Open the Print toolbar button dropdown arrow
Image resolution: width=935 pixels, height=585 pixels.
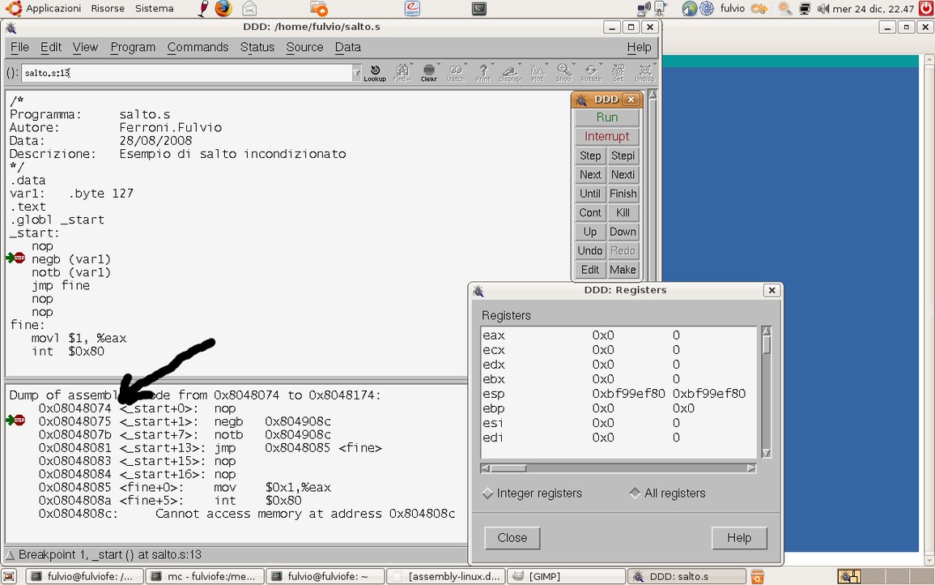point(492,66)
